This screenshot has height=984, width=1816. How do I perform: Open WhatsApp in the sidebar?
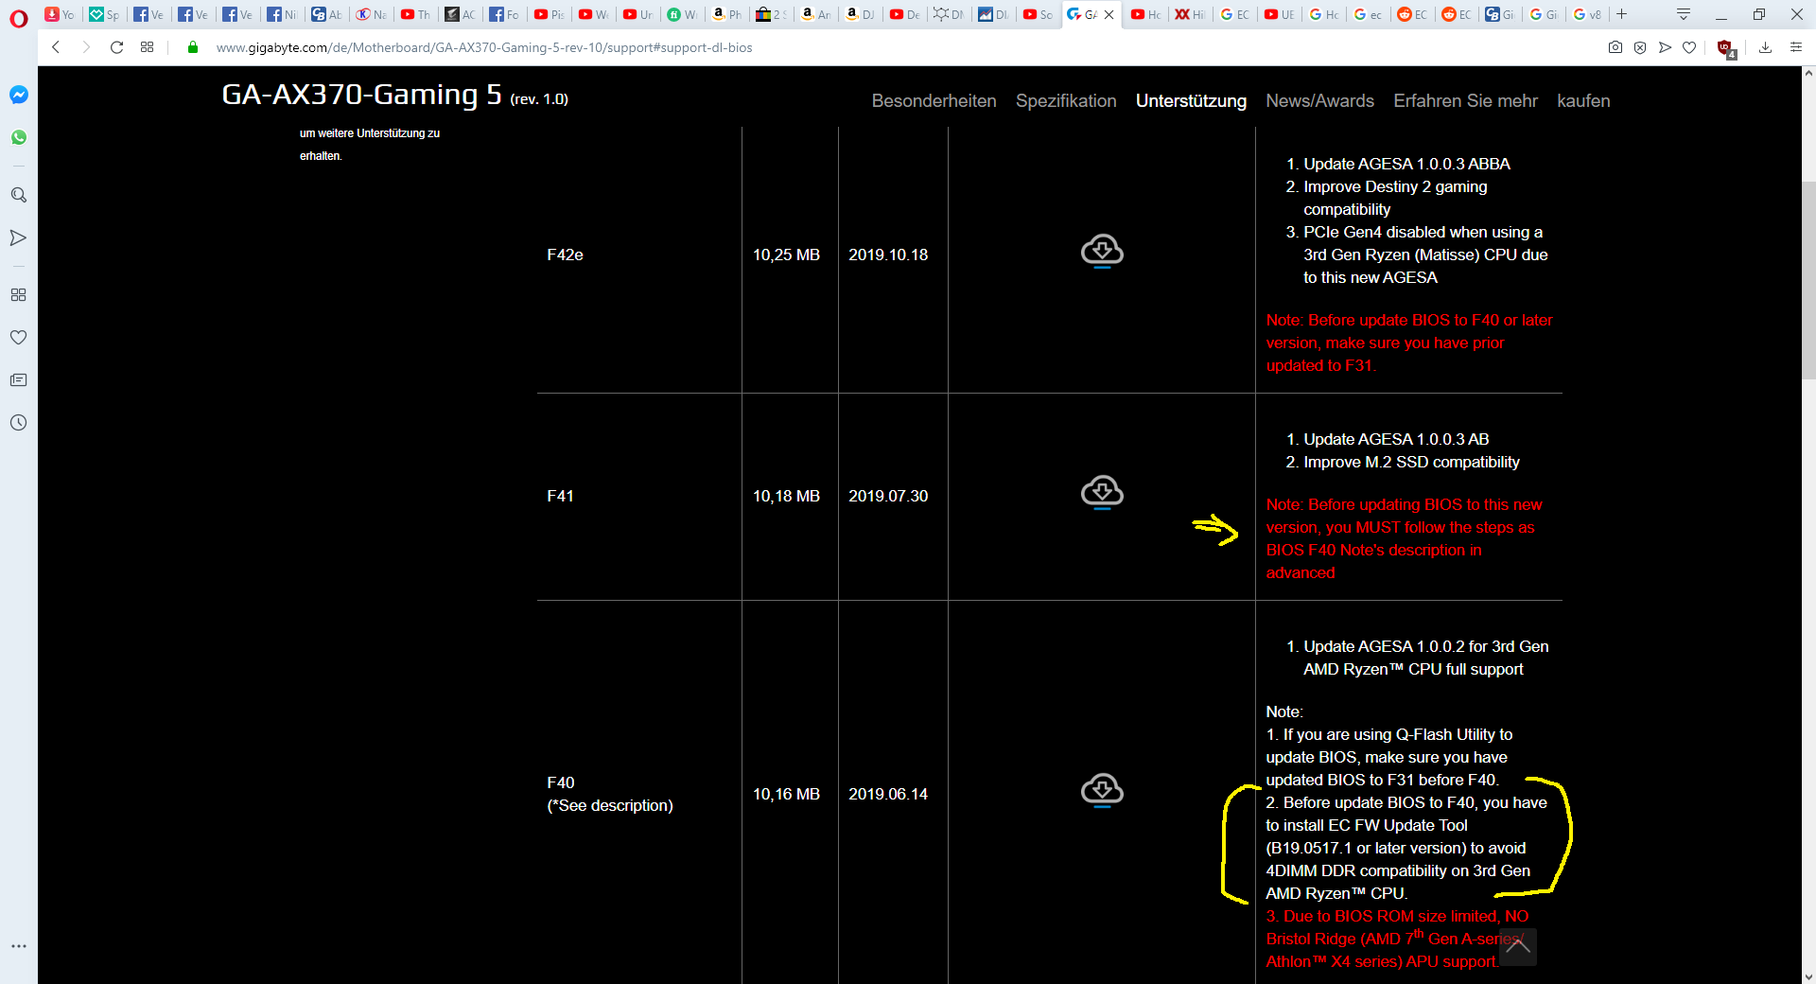18,137
